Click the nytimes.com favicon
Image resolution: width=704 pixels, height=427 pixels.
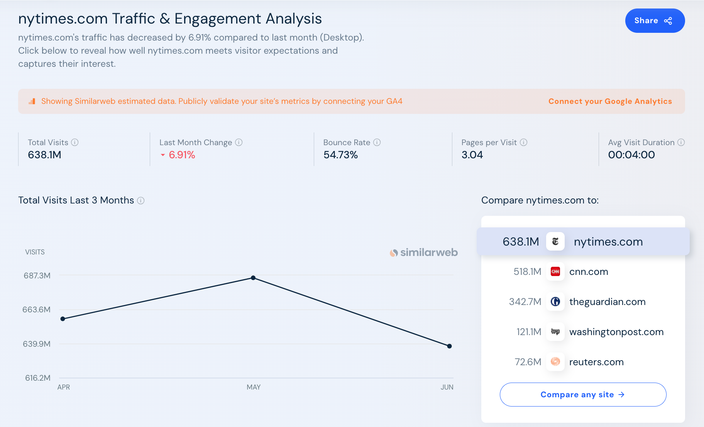(555, 242)
